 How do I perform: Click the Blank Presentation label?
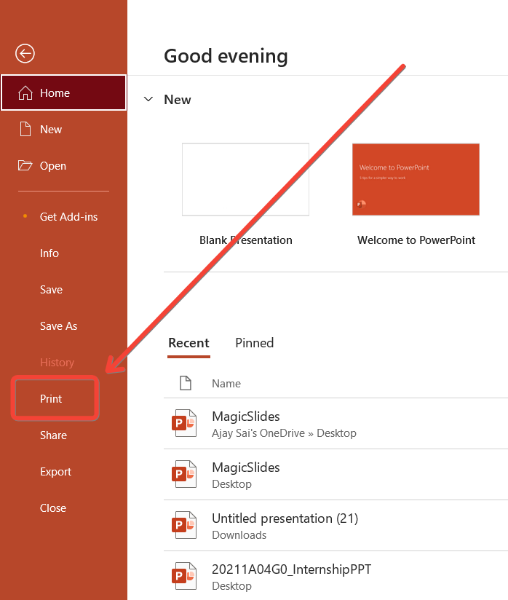click(x=245, y=240)
